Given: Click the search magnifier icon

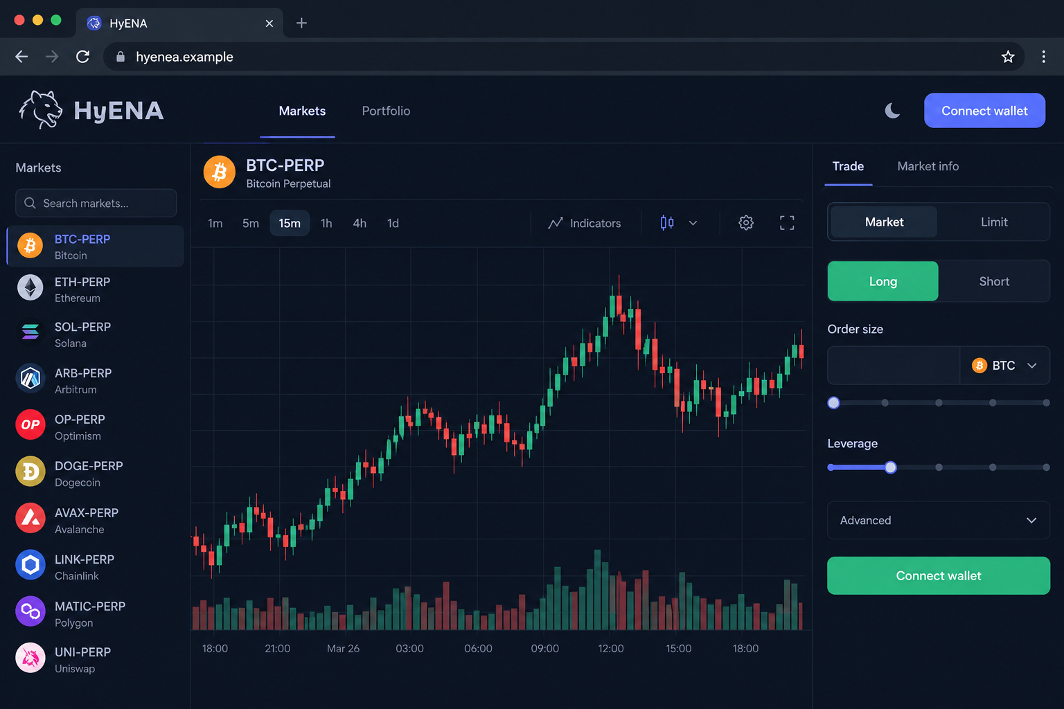Looking at the screenshot, I should click(x=30, y=203).
